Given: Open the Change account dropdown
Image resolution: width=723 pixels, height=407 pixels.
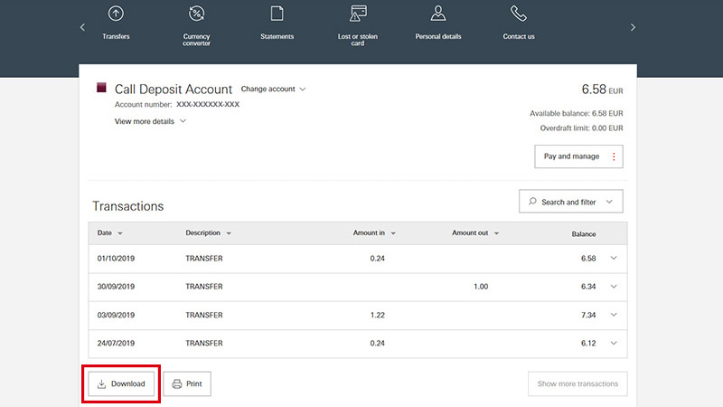Looking at the screenshot, I should pos(273,89).
